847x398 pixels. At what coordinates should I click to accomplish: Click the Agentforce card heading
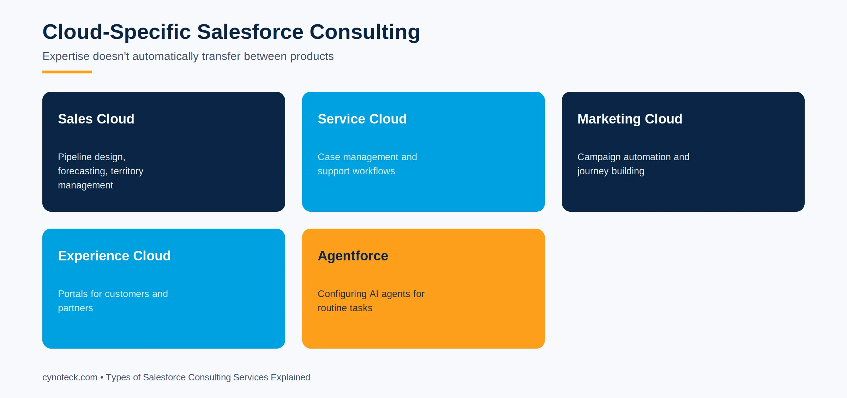(353, 256)
